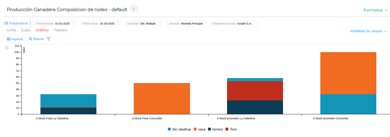Click the Empresa-Sucursal Acopio S.A. field

[x=234, y=23]
